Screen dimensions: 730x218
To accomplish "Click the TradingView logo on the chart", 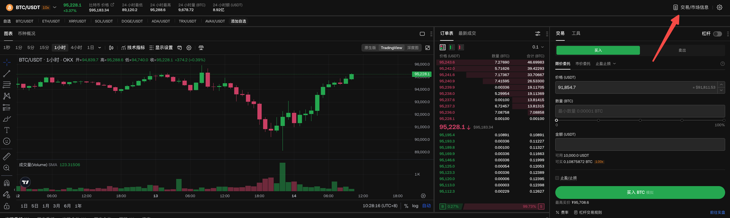I will point(25,182).
